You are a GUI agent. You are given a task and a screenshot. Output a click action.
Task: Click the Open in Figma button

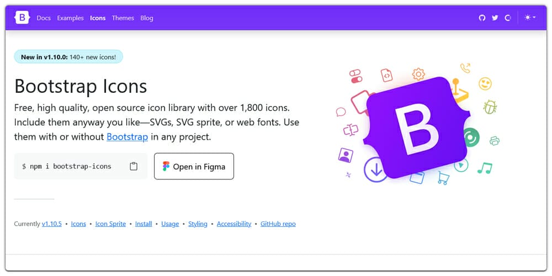coord(194,166)
